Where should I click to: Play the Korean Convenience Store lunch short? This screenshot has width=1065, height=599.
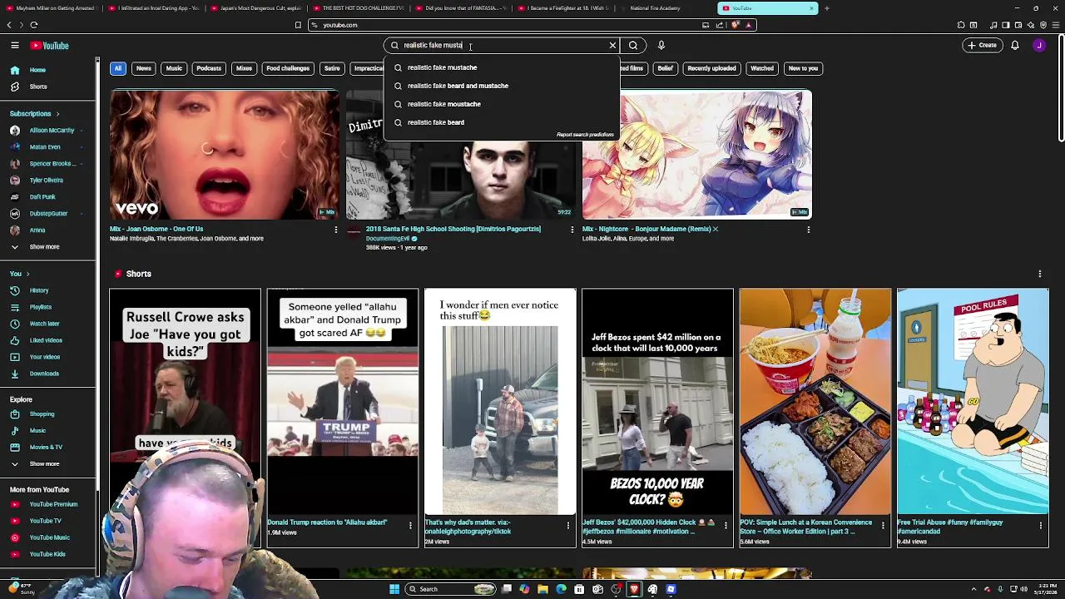pos(815,402)
